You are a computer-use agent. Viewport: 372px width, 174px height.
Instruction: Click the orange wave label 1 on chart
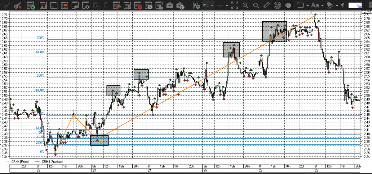[73, 111]
